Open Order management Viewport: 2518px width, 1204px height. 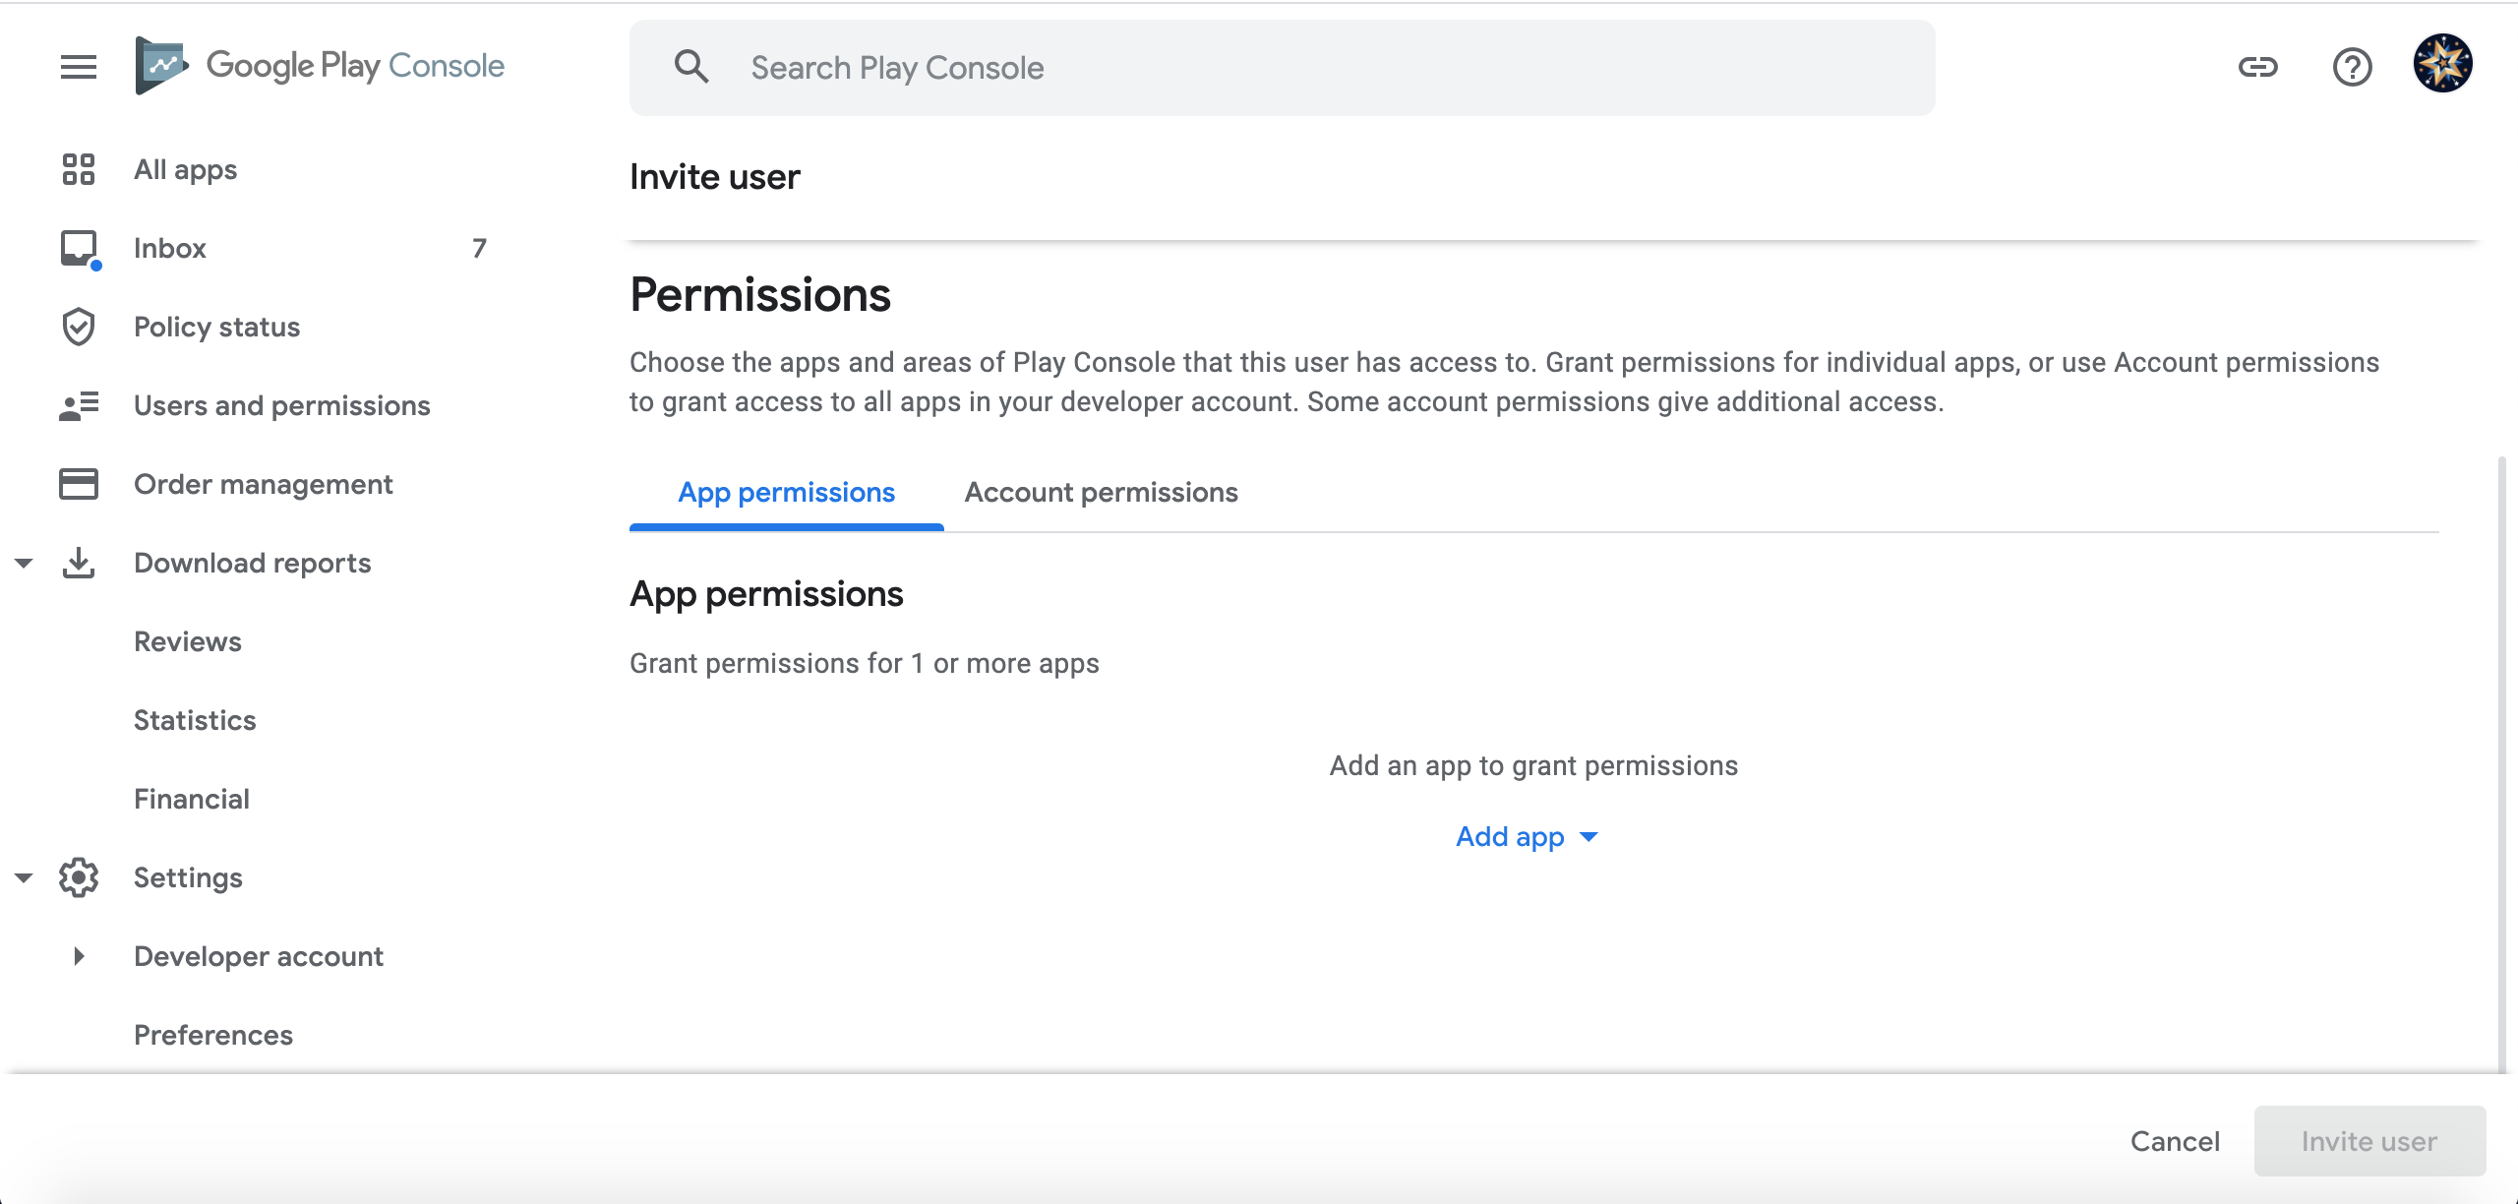(264, 484)
